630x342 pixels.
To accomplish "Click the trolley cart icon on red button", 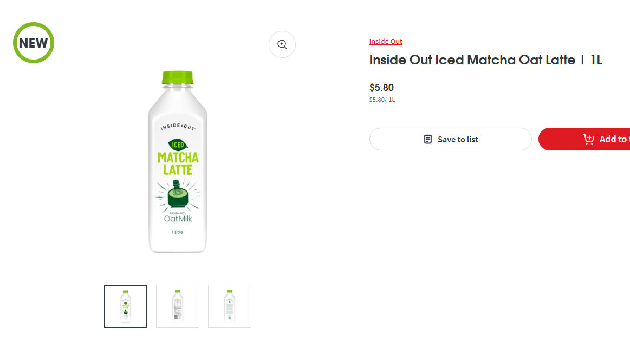I will pos(588,139).
